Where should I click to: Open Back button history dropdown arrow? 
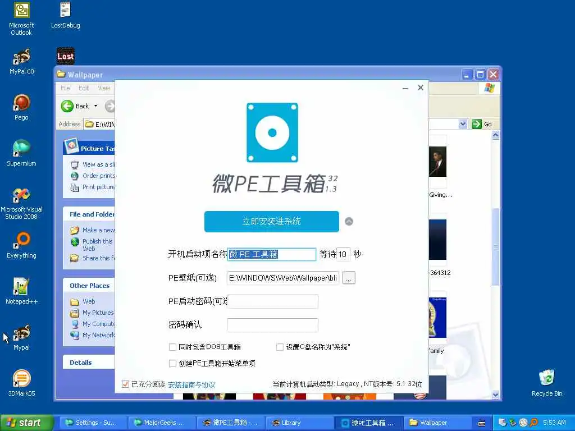click(95, 106)
